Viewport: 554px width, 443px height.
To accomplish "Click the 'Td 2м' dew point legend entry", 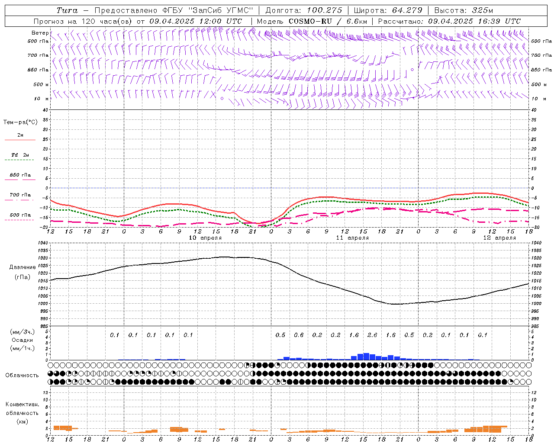I will (20, 155).
